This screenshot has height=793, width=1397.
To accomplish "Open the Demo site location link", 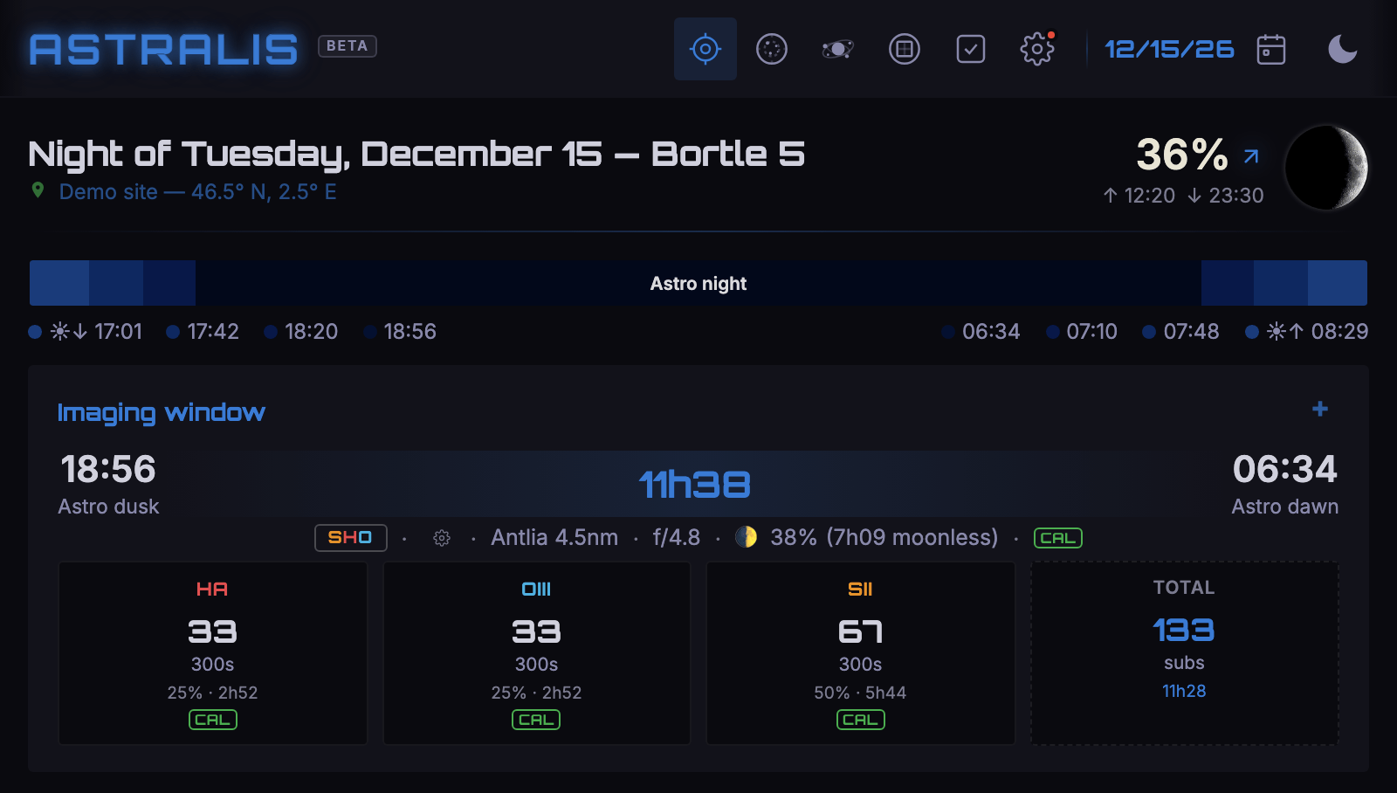I will click(197, 192).
